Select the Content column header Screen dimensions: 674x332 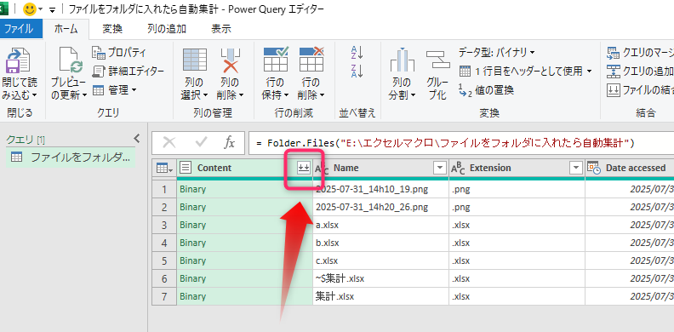pos(245,169)
